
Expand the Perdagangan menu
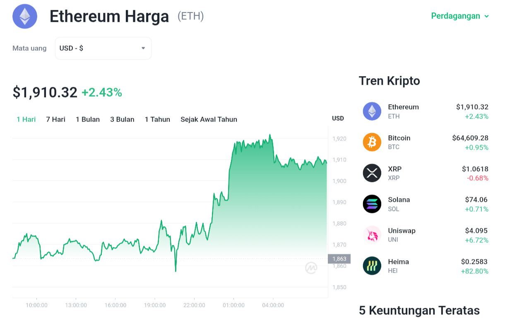(x=460, y=16)
